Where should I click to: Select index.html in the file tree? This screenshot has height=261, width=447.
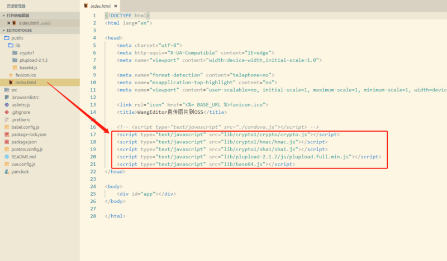pos(40,82)
